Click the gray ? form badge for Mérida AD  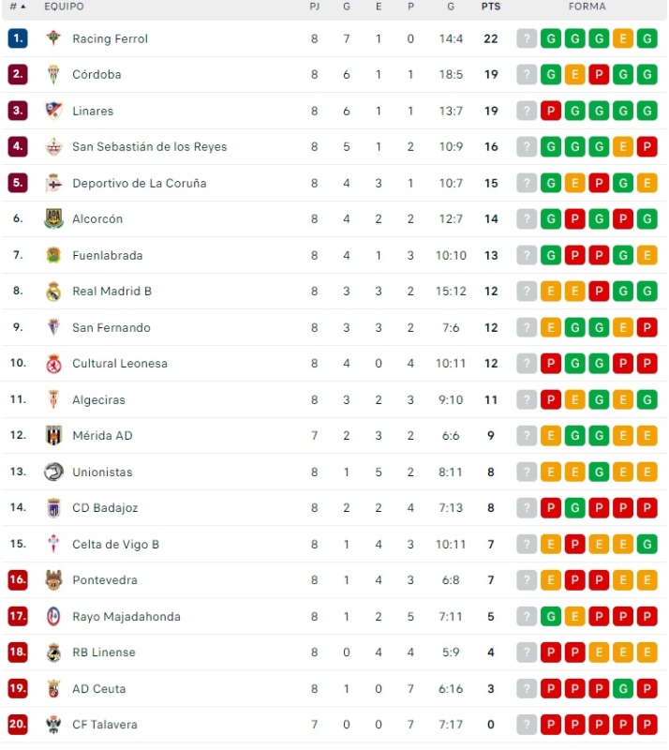click(527, 435)
